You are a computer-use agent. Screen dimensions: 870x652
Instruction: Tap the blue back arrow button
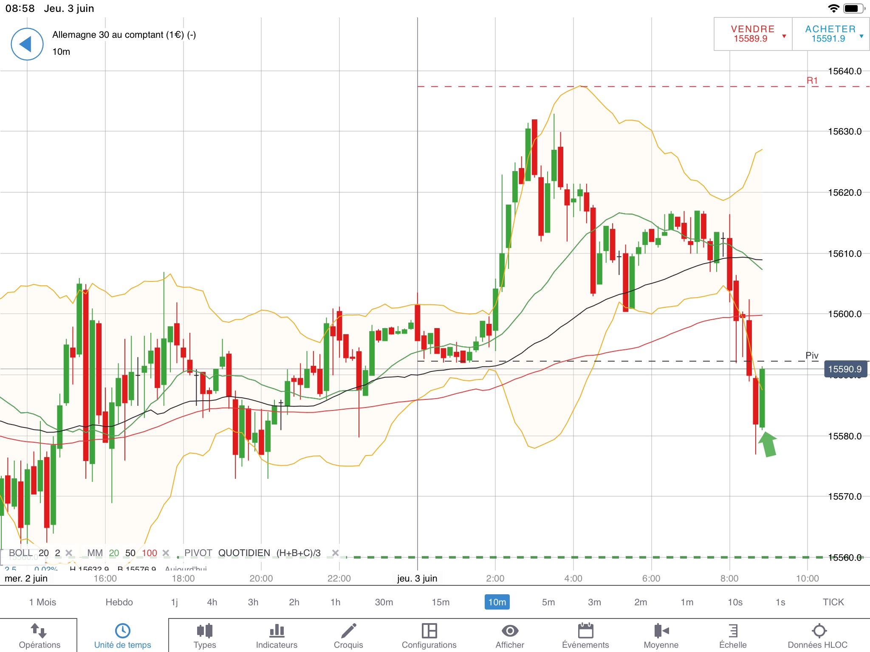[27, 44]
